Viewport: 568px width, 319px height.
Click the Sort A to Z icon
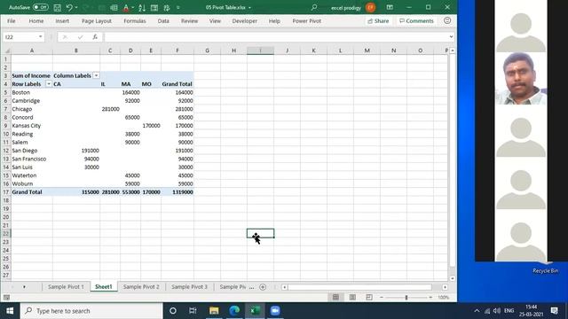click(142, 8)
